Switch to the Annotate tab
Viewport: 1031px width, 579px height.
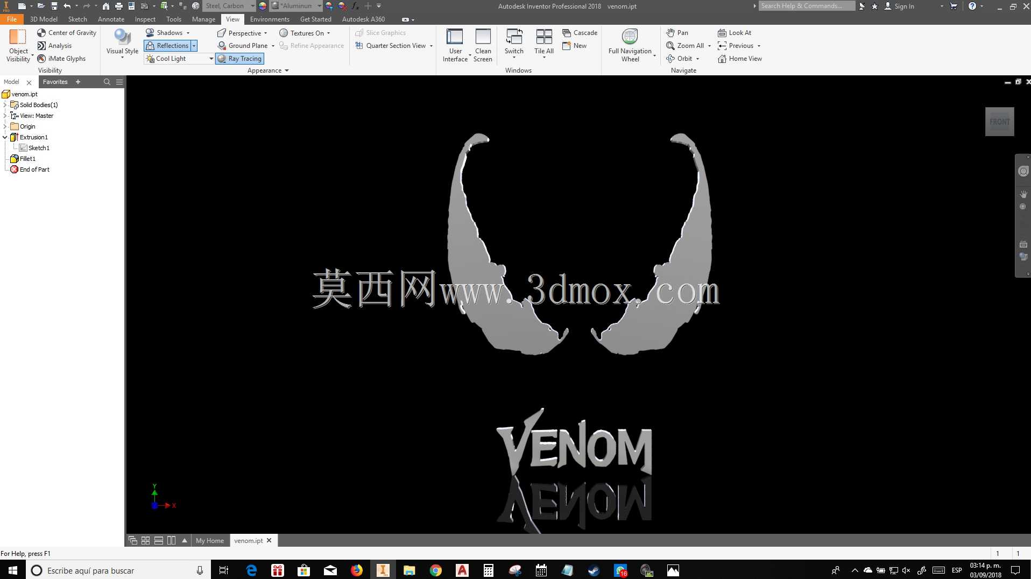(x=111, y=19)
